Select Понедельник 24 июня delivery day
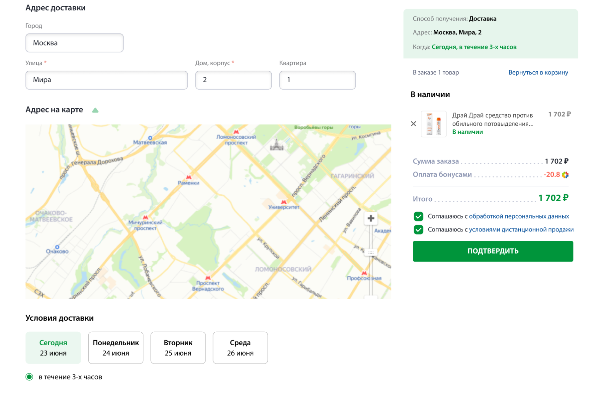Screen dimensions: 604x398 [116, 348]
